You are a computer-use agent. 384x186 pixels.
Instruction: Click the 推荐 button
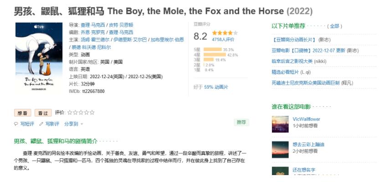pos(241,122)
